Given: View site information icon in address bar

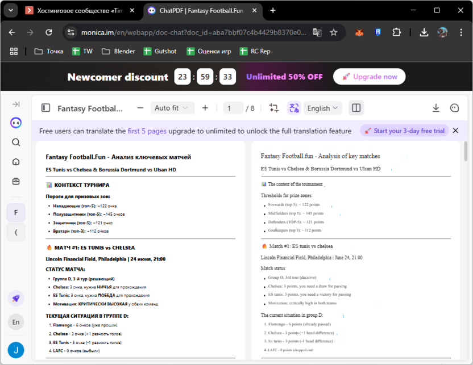Looking at the screenshot, I should coord(71,32).
